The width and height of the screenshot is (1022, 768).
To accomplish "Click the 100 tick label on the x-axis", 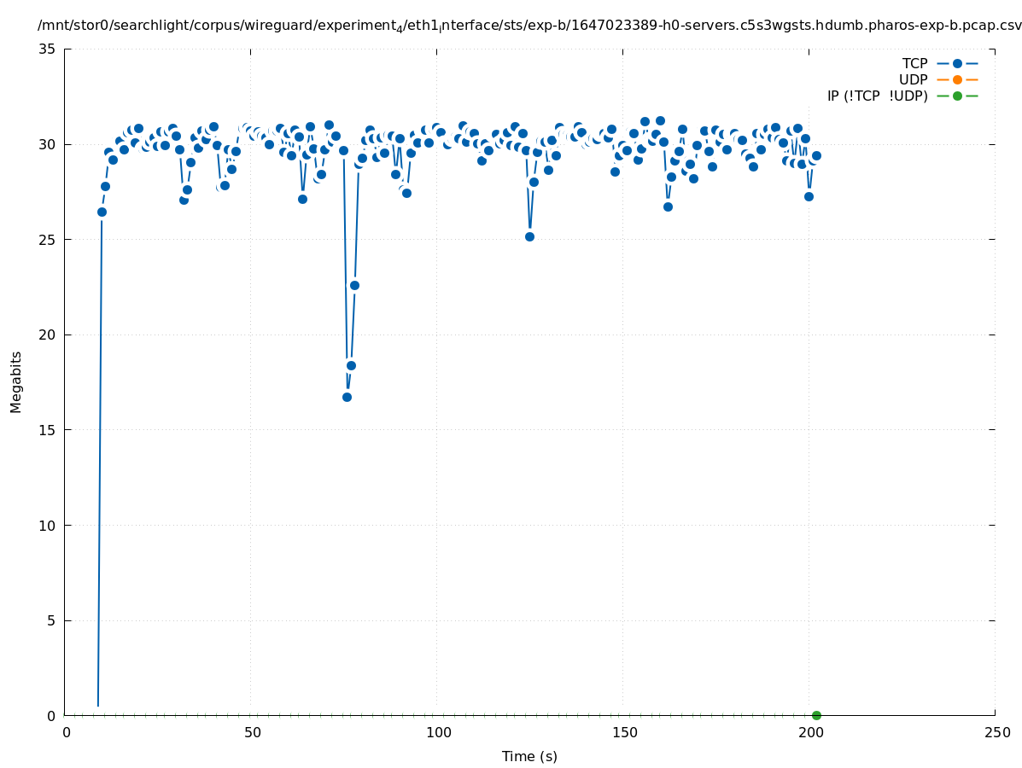I will pos(437,733).
